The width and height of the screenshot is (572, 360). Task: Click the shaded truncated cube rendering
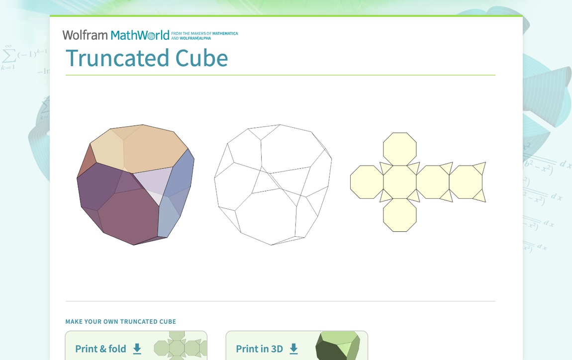point(135,184)
